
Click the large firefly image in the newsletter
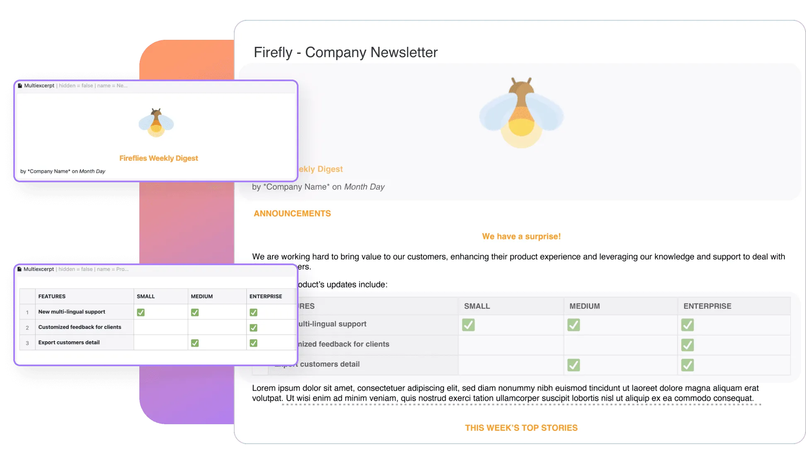[521, 113]
